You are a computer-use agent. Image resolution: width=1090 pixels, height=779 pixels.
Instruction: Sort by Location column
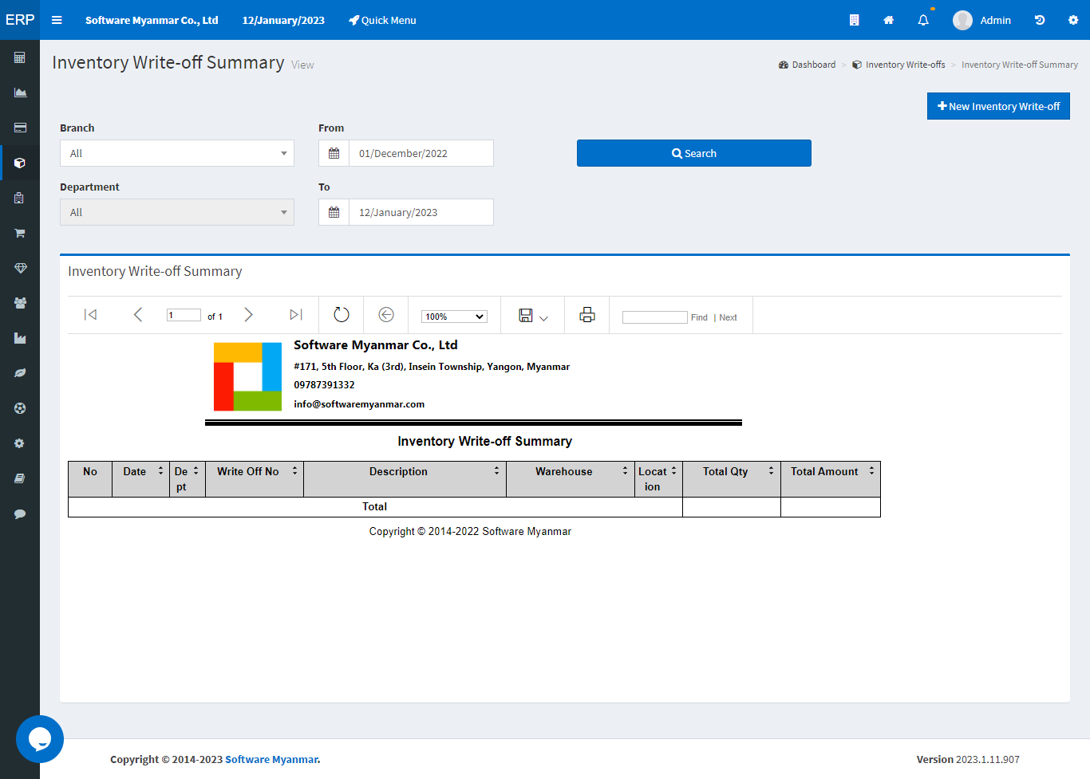coord(674,471)
